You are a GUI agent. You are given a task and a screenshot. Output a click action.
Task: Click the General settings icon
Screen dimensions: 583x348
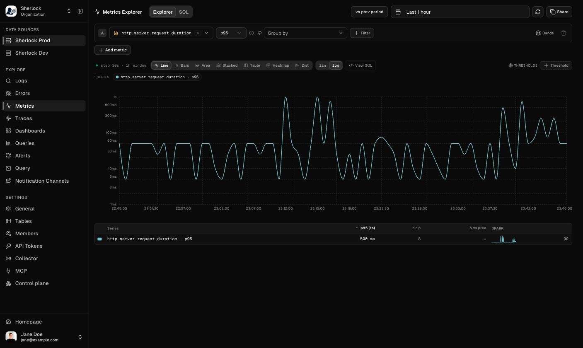coord(8,209)
